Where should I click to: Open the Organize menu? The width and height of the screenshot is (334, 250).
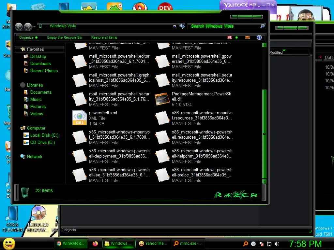(28, 38)
